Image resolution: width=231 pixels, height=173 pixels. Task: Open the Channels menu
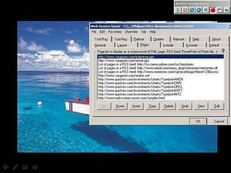131,32
